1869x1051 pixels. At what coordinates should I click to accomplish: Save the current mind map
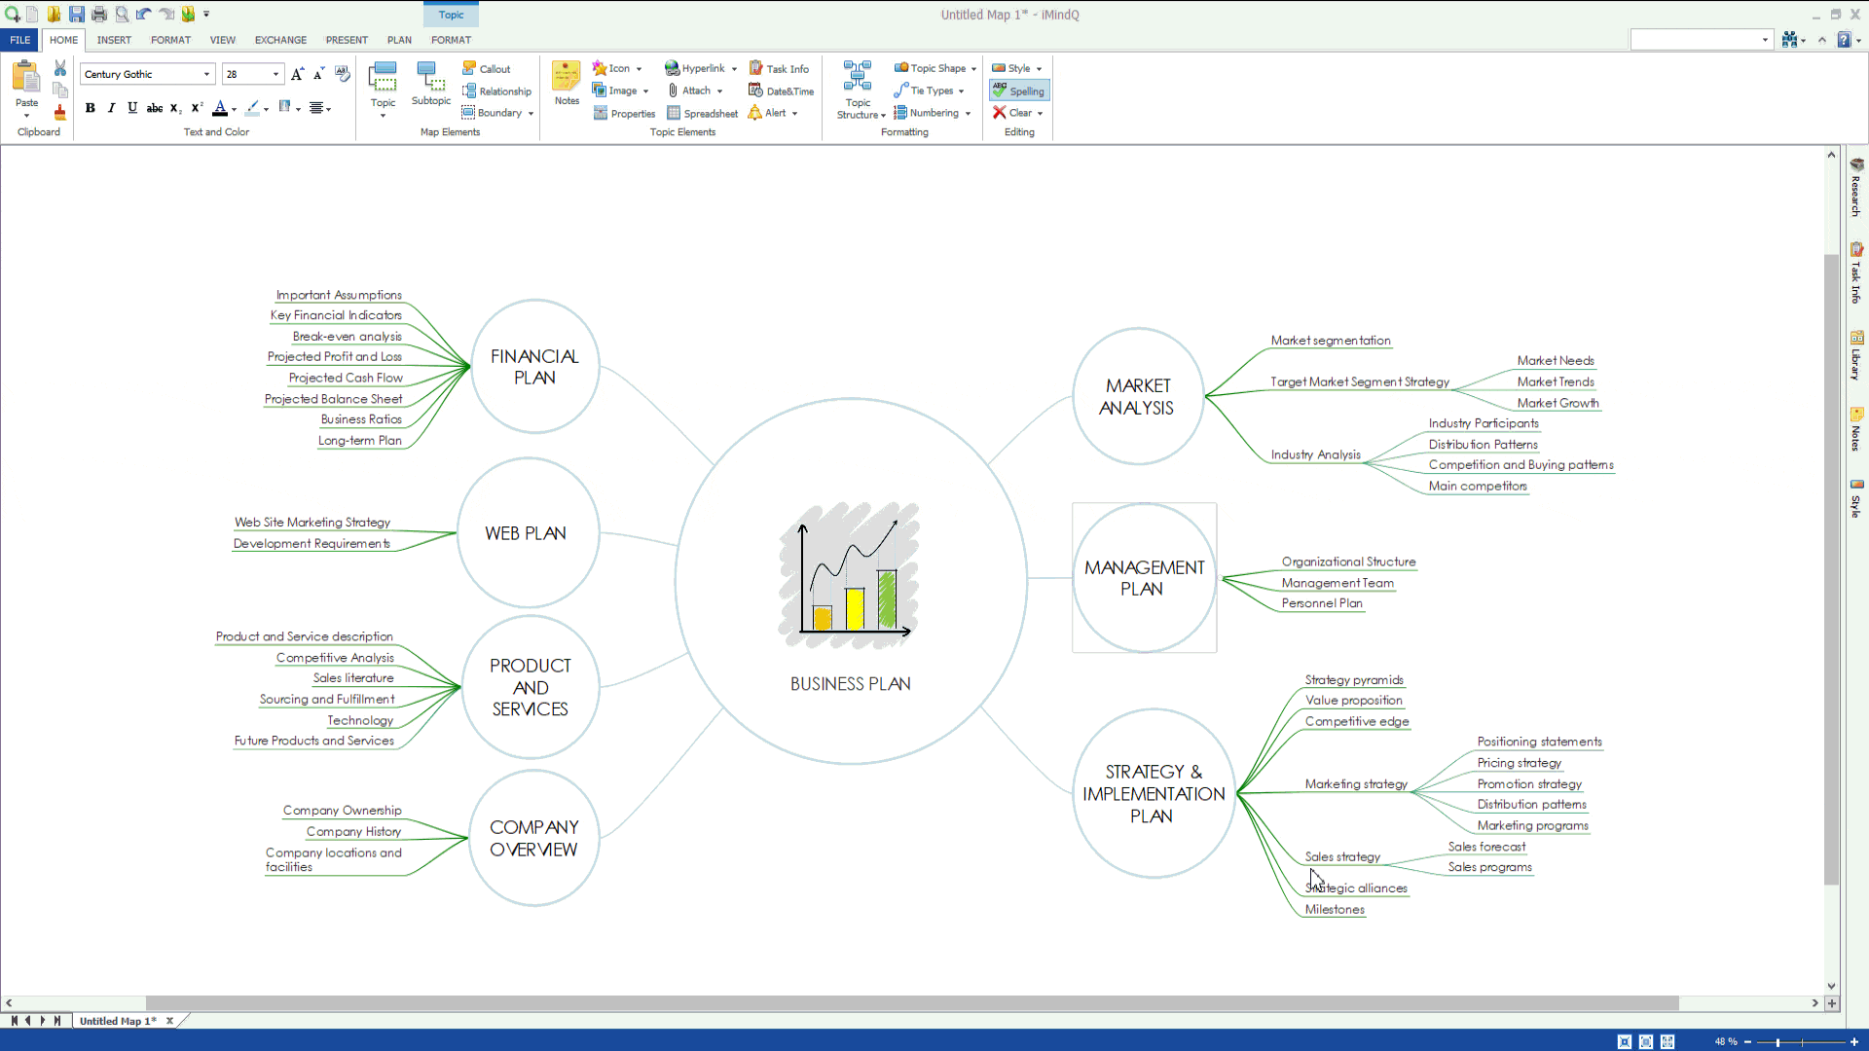(77, 14)
